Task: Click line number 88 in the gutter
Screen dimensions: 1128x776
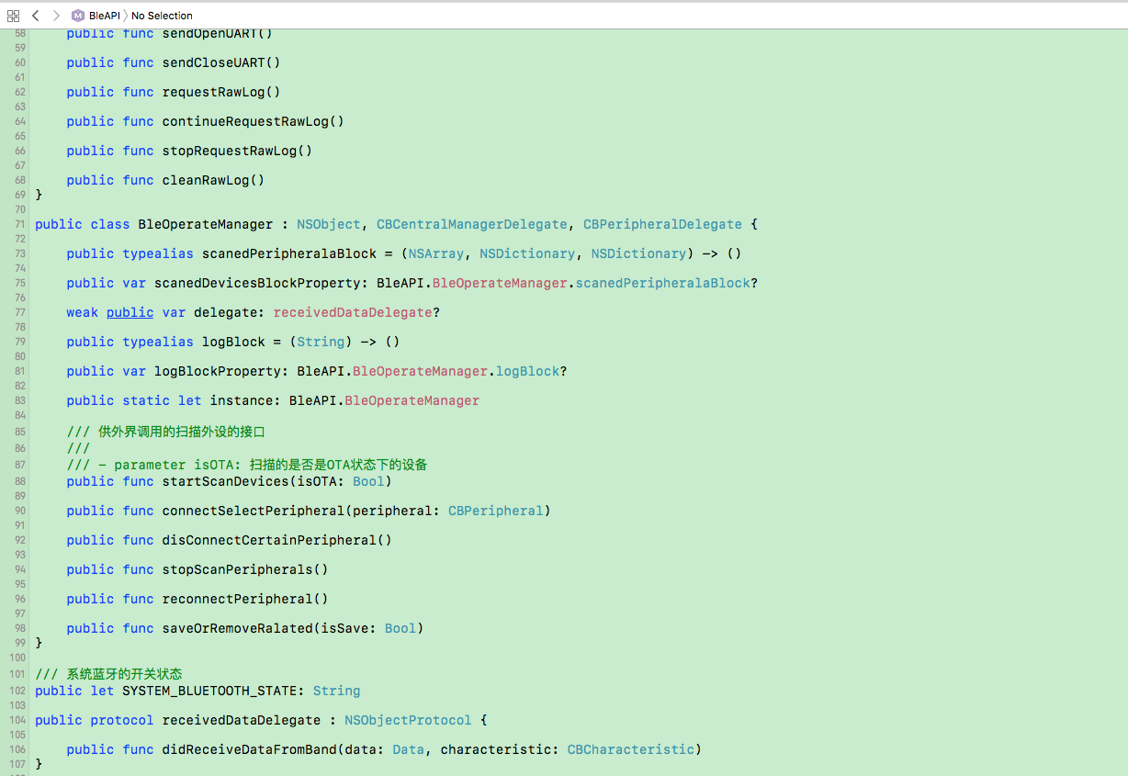Action: coord(19,481)
